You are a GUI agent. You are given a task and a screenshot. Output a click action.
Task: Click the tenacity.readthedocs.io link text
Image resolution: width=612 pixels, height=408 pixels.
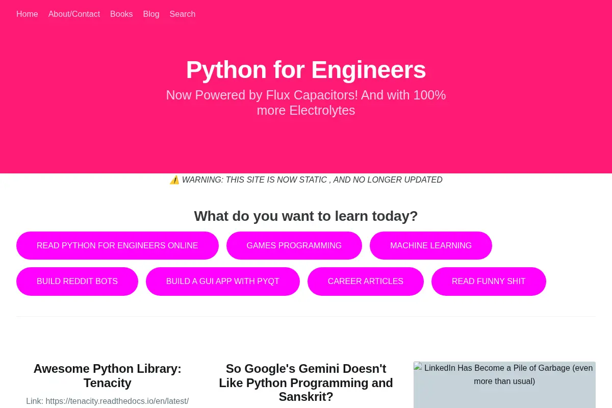117,401
